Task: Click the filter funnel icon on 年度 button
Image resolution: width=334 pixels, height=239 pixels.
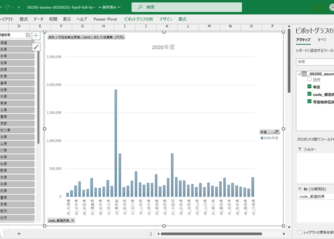Action: tap(276, 132)
